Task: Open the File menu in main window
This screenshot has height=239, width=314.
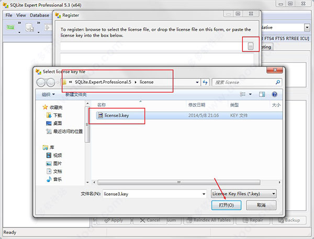Action: [x=9, y=15]
